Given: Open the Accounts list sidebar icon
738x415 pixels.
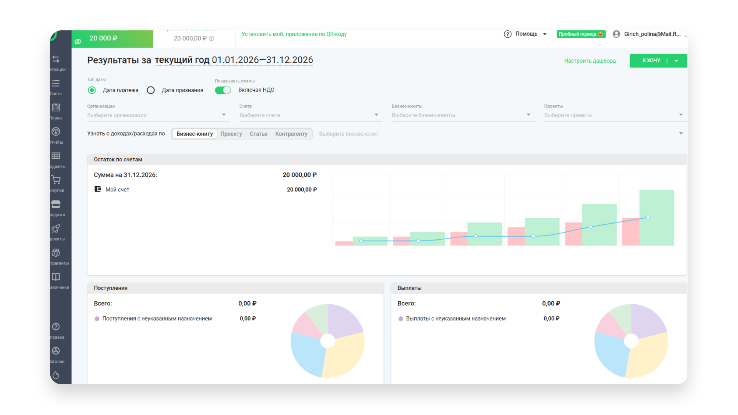Looking at the screenshot, I should (x=56, y=83).
